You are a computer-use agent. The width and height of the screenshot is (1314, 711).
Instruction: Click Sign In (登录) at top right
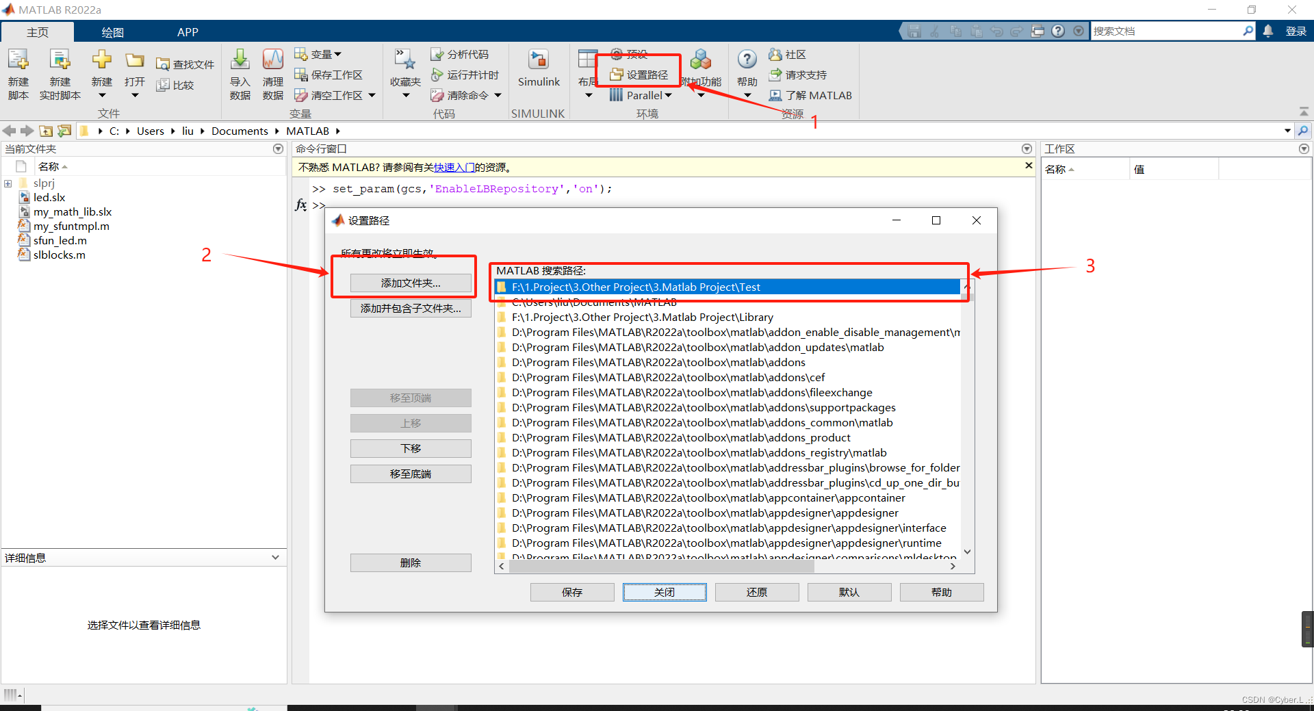click(1296, 31)
